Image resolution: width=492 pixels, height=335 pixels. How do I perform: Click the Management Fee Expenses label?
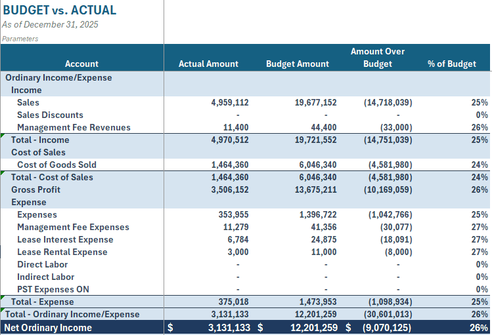pyautogui.click(x=73, y=227)
